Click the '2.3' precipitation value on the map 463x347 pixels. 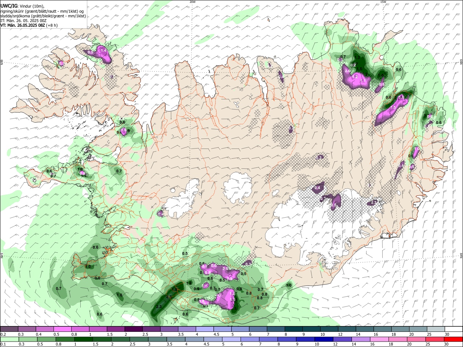pos(158,307)
